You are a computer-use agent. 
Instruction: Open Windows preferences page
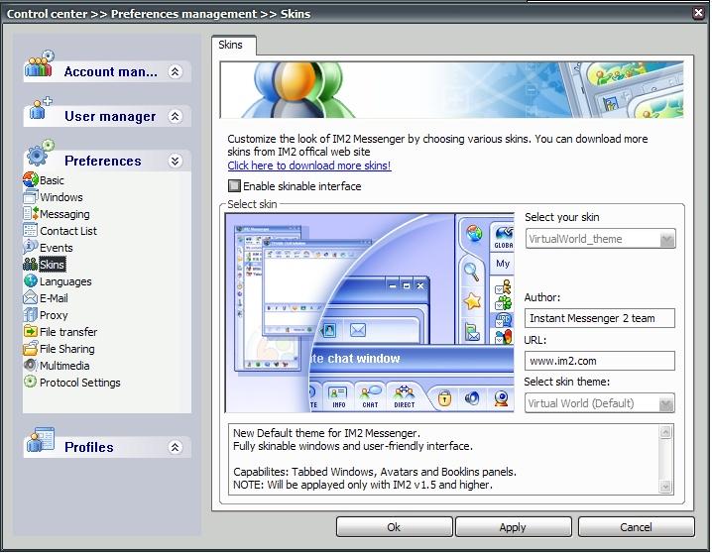(61, 197)
